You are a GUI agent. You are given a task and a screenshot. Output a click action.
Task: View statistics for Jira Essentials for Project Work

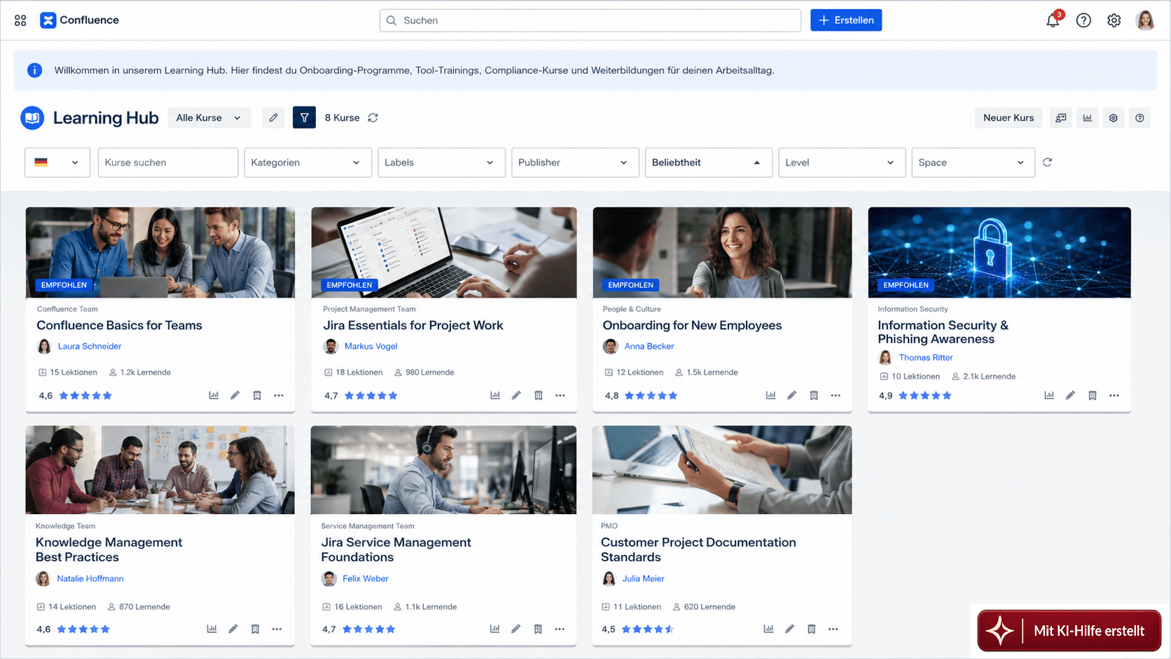pos(495,396)
